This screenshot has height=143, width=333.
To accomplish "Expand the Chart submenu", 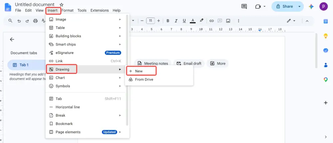I will pos(85,78).
